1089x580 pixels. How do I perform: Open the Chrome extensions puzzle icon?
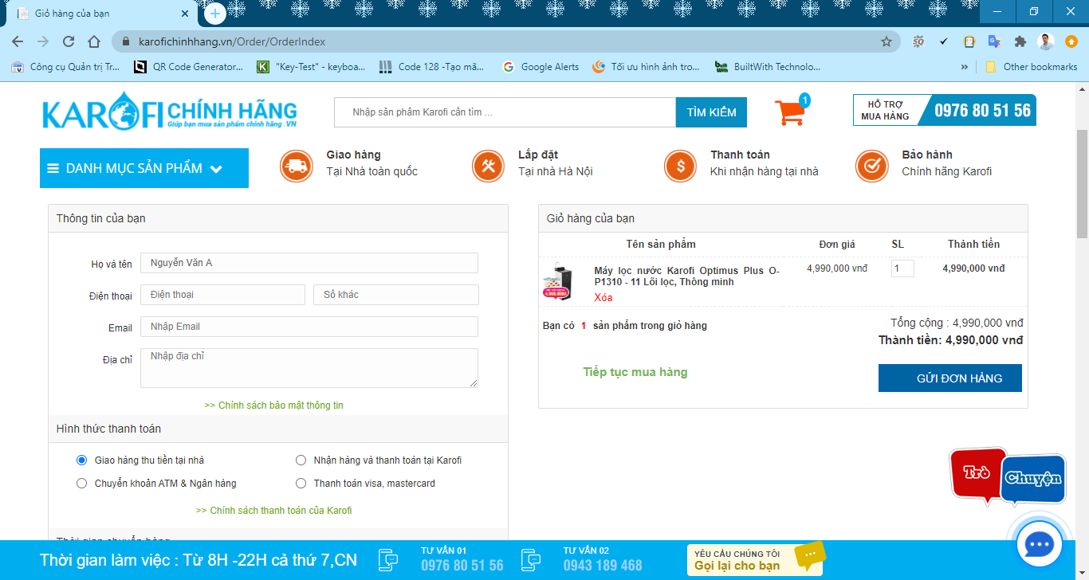click(x=1020, y=41)
